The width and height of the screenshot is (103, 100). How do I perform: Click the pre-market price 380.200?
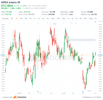(x=4, y=8)
